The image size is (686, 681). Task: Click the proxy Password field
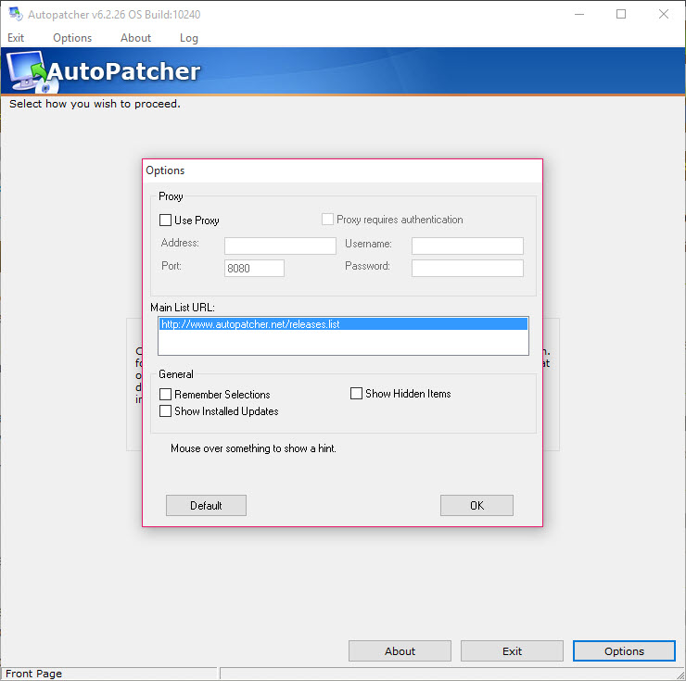[467, 268]
